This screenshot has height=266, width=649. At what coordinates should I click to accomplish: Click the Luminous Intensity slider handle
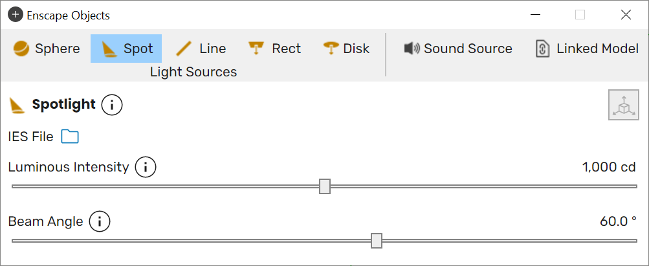click(325, 186)
